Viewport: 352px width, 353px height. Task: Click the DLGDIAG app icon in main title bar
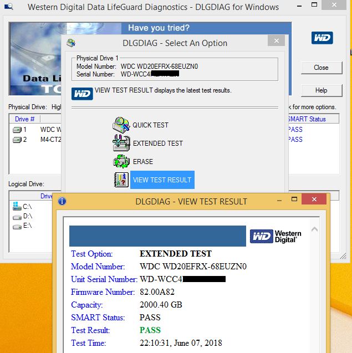click(x=9, y=7)
